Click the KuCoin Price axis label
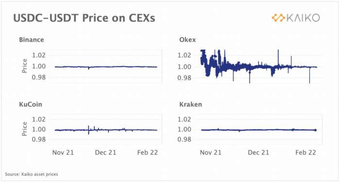The image size is (340, 183). [24, 129]
